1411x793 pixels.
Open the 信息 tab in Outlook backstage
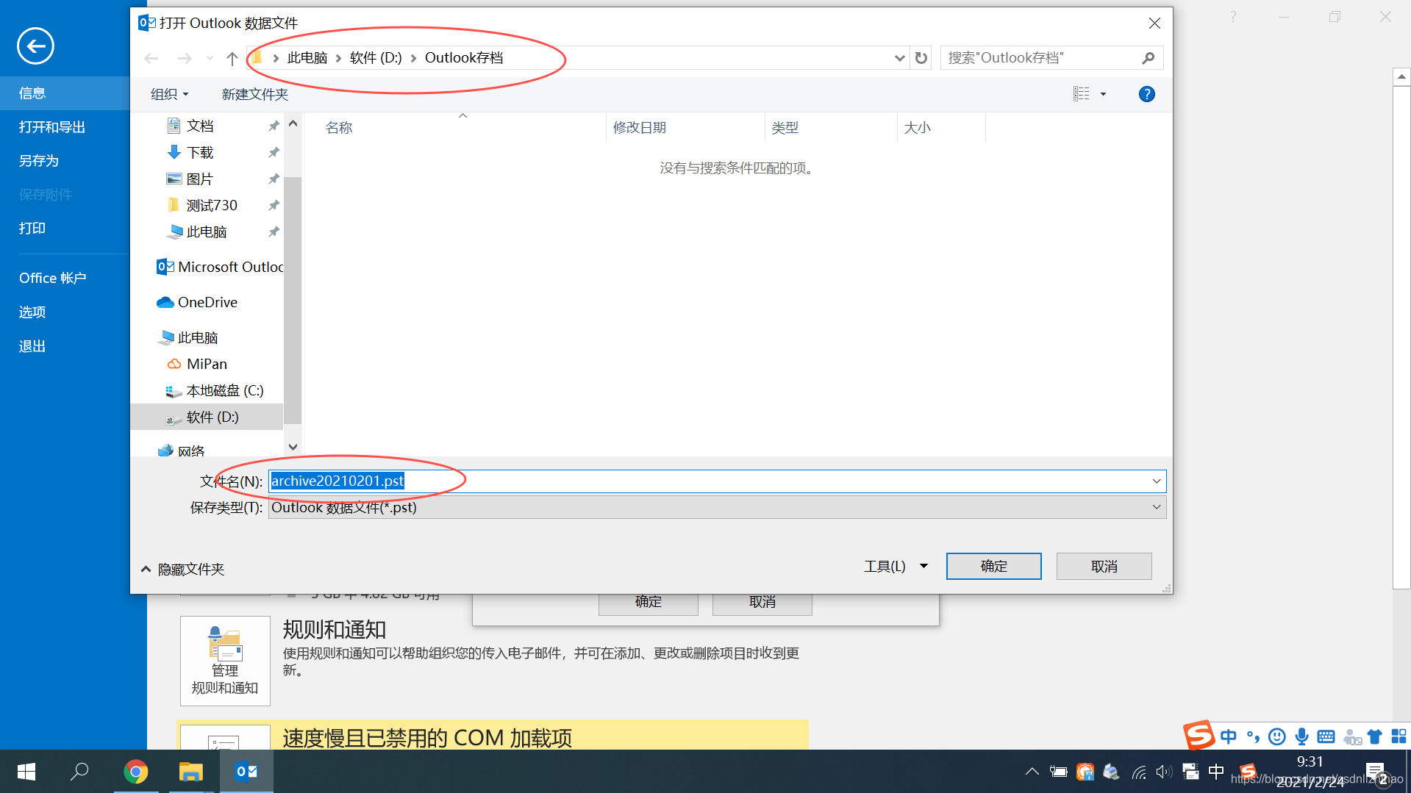(65, 93)
